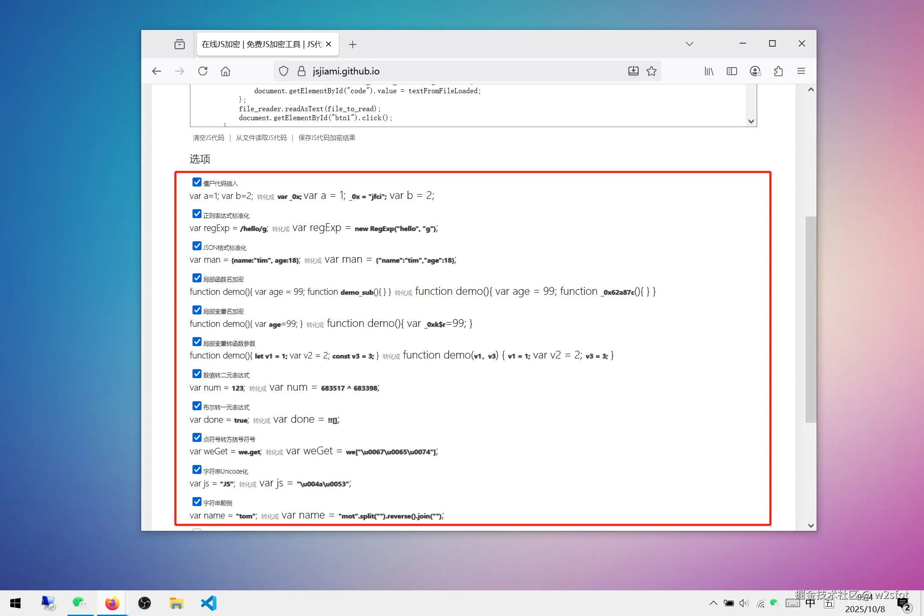This screenshot has width=924, height=616.
Task: Click the install-page icon in the address bar
Action: pos(633,71)
